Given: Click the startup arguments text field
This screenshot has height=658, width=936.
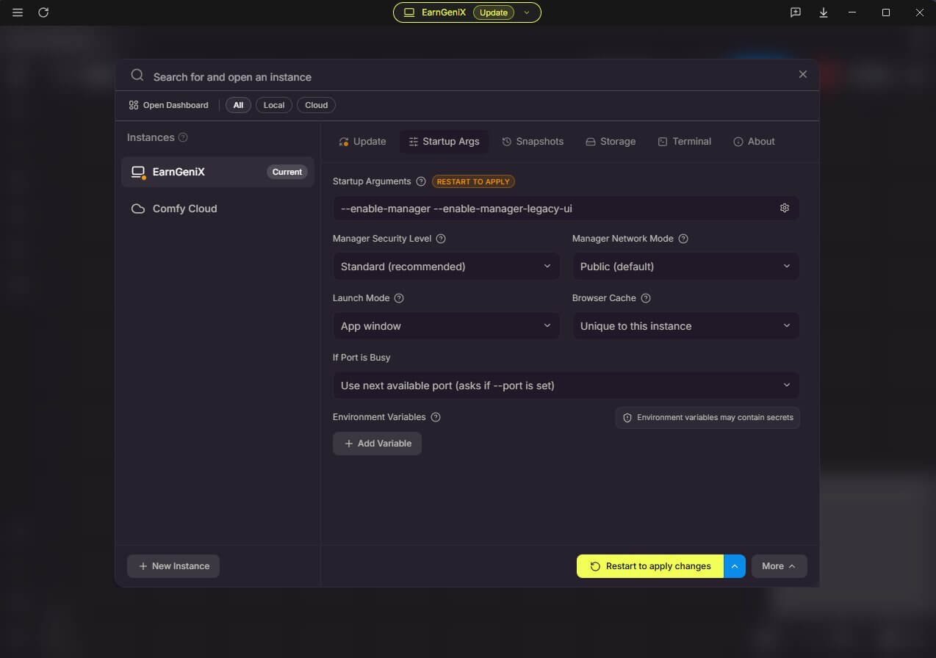Looking at the screenshot, I should coord(555,209).
